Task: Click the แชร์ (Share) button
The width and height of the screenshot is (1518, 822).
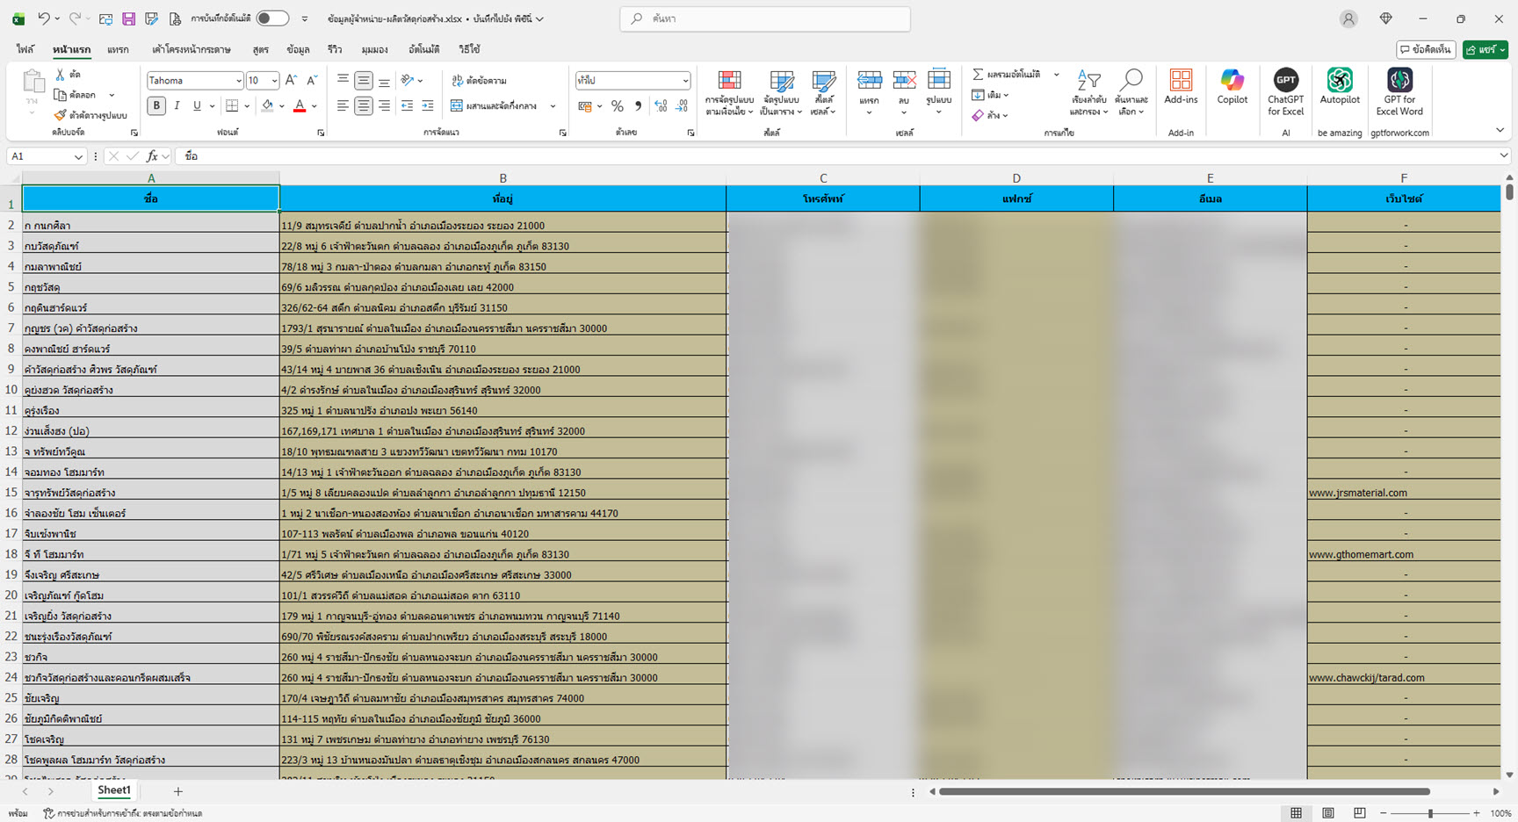Action: tap(1485, 50)
